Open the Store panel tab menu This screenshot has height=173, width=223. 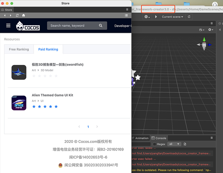[x=127, y=9]
